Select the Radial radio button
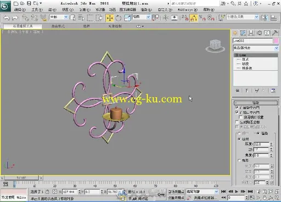 [x=239, y=139]
